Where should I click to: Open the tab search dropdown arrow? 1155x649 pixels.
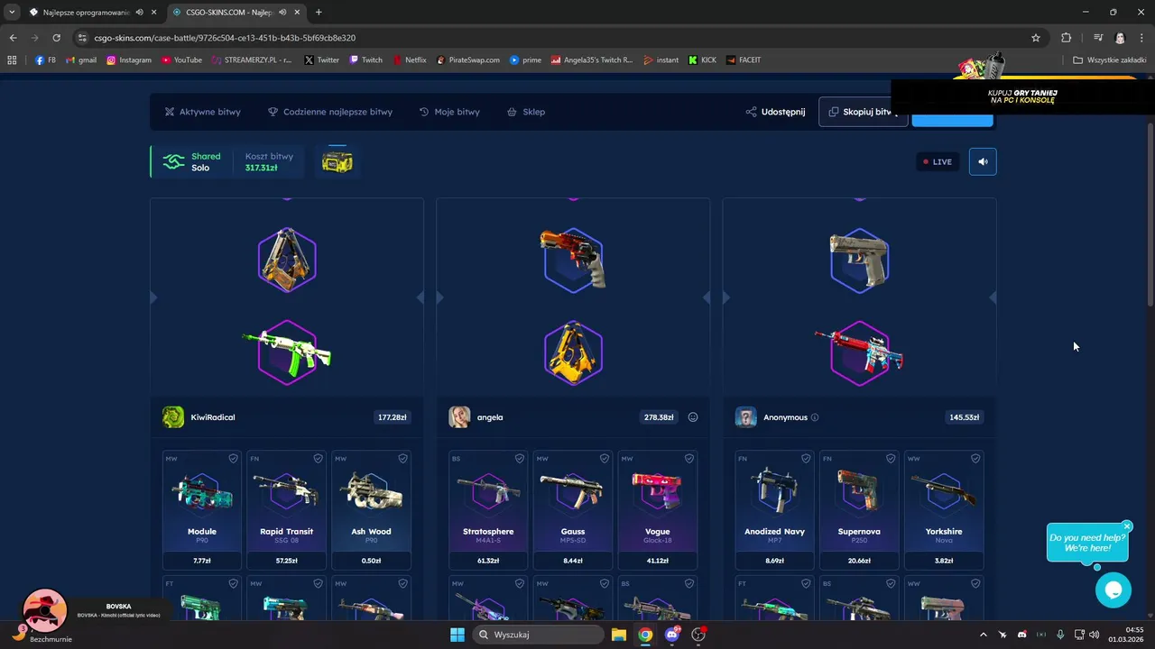point(12,12)
